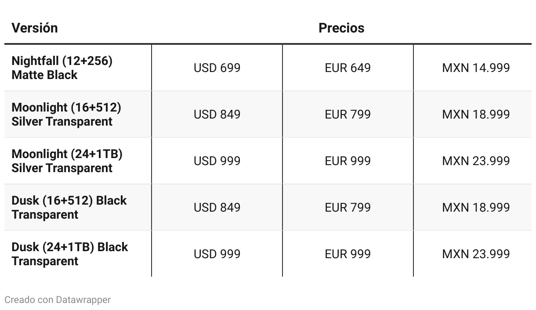Click EUR 999 in Dusk (24+1TB) row
The height and width of the screenshot is (310, 536).
tap(348, 254)
